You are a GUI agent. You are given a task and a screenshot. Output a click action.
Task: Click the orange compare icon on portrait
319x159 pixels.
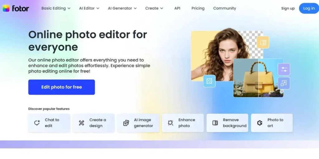(263, 43)
